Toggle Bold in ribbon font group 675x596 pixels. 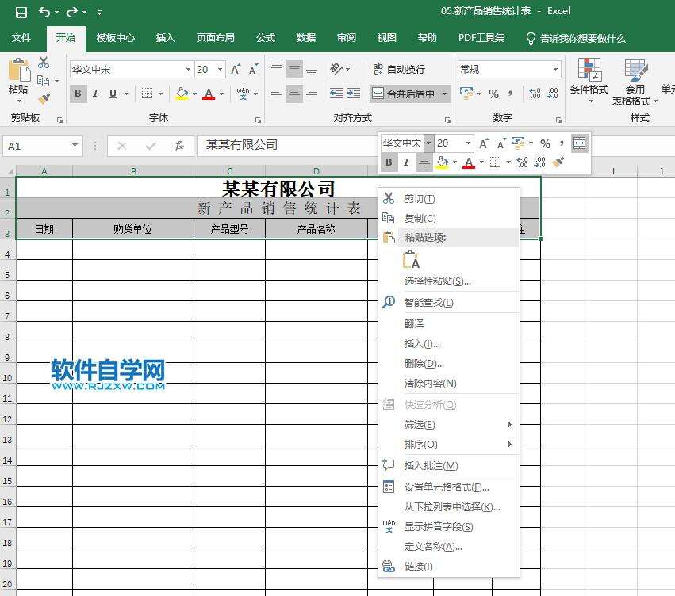[x=78, y=94]
